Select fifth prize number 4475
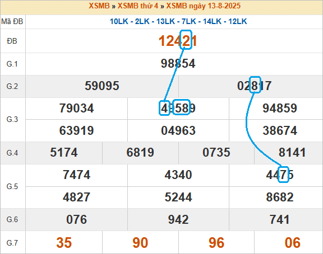The height and width of the screenshot is (254, 323). tap(280, 175)
